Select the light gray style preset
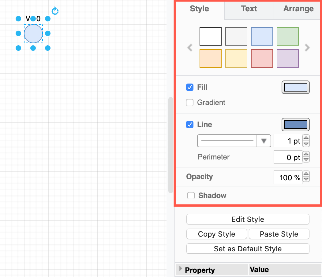This screenshot has height=277, width=322. click(x=236, y=36)
